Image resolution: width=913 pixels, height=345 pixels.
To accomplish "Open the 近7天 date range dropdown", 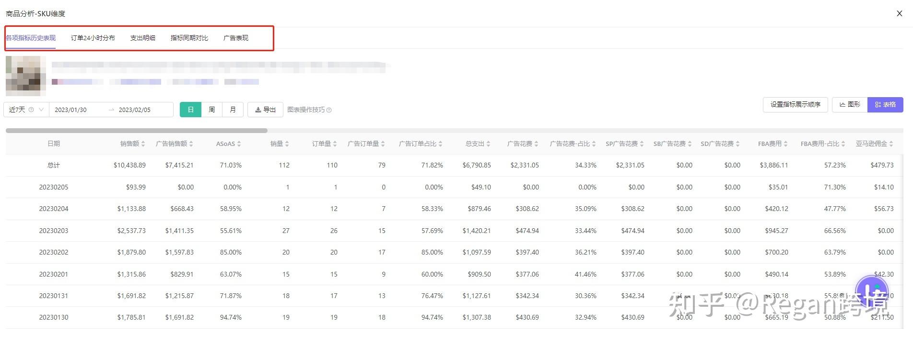I will pyautogui.click(x=26, y=110).
